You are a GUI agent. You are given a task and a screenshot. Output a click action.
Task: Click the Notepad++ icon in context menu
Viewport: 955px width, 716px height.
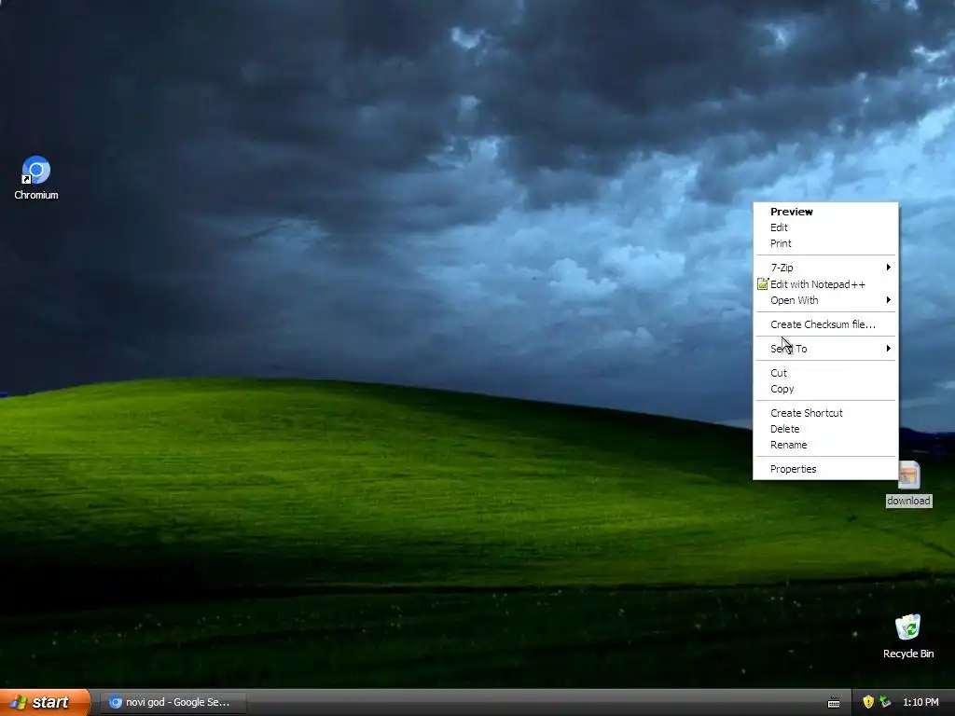pos(763,283)
